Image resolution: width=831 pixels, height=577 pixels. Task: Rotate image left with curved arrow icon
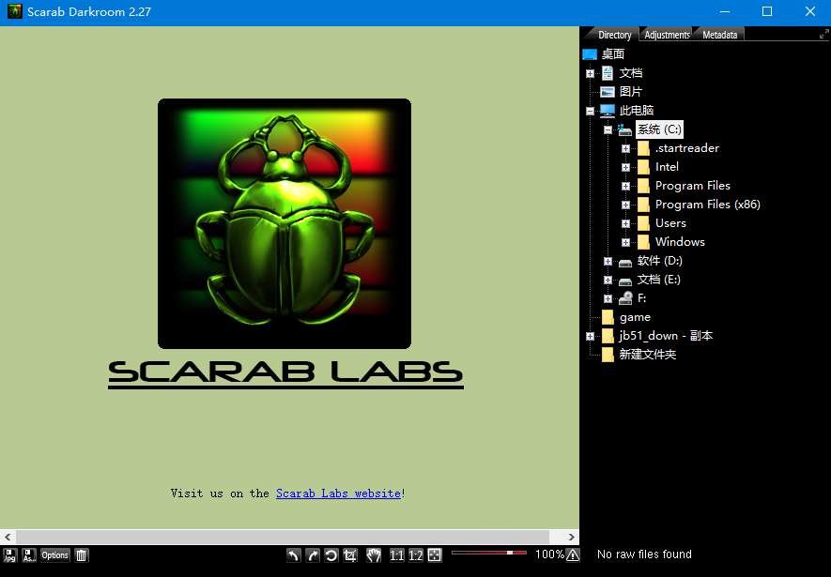pyautogui.click(x=294, y=554)
